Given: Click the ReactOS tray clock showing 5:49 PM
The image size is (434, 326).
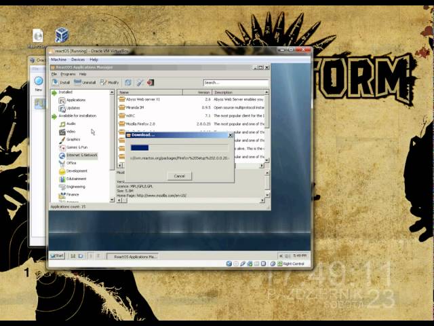Looking at the screenshot, I should 300,255.
